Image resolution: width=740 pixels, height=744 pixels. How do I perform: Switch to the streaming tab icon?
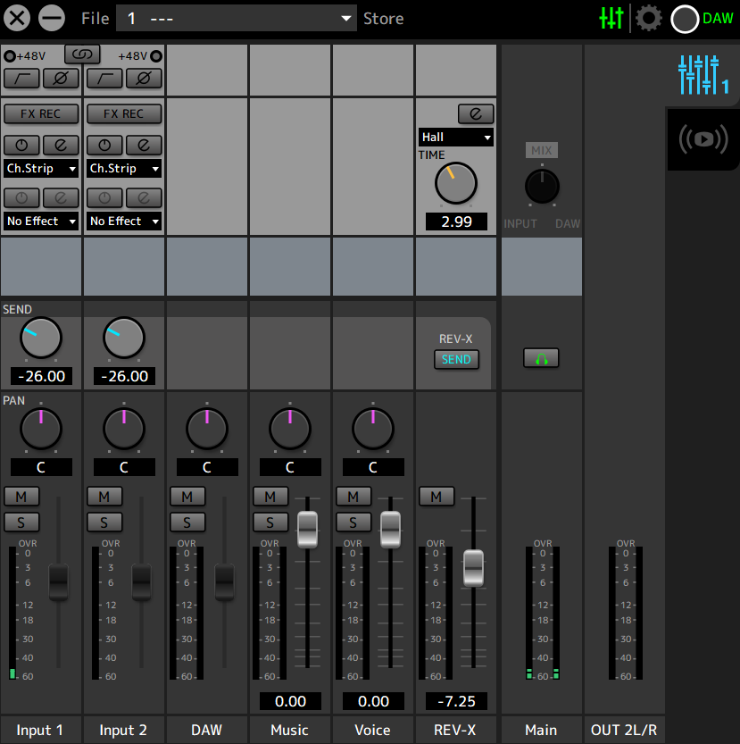coord(703,139)
